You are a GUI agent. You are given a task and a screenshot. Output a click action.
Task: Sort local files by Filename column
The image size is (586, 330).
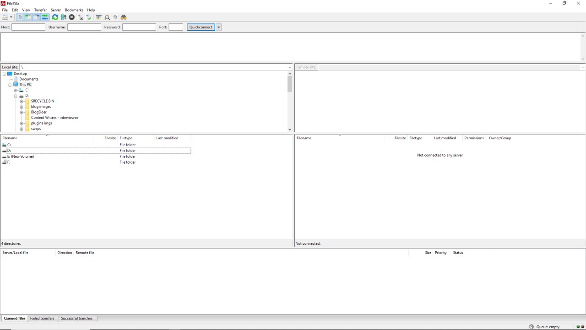[47, 138]
